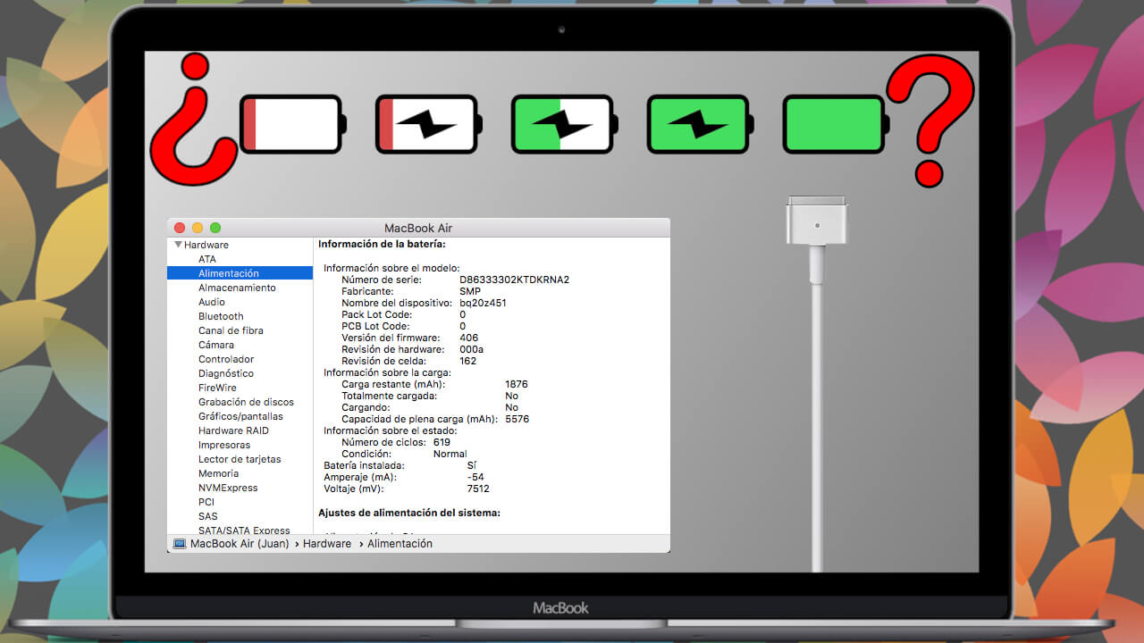Select Memoria in the hardware list
Viewport: 1144px width, 643px height.
coord(218,473)
